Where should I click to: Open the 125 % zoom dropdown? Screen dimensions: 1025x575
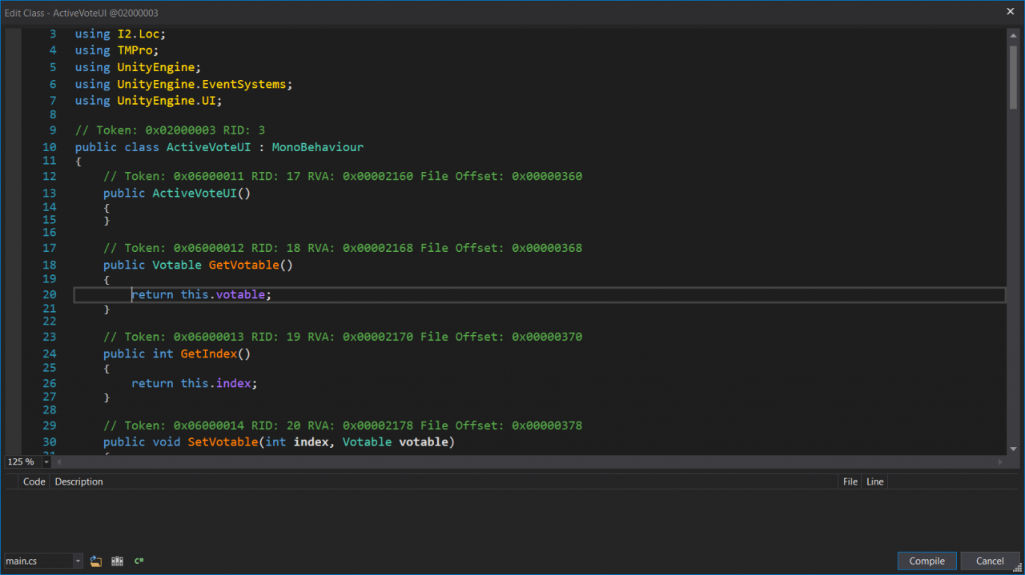(46, 462)
